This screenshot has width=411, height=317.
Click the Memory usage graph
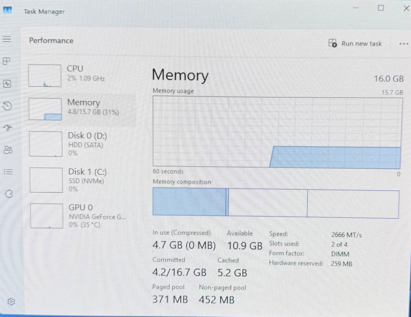pos(277,132)
